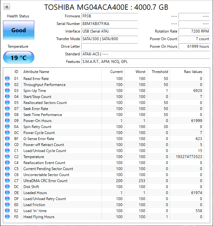The image size is (213, 226).
Task: Click the status orb for Current Pending Sector Count
Action: [7, 169]
